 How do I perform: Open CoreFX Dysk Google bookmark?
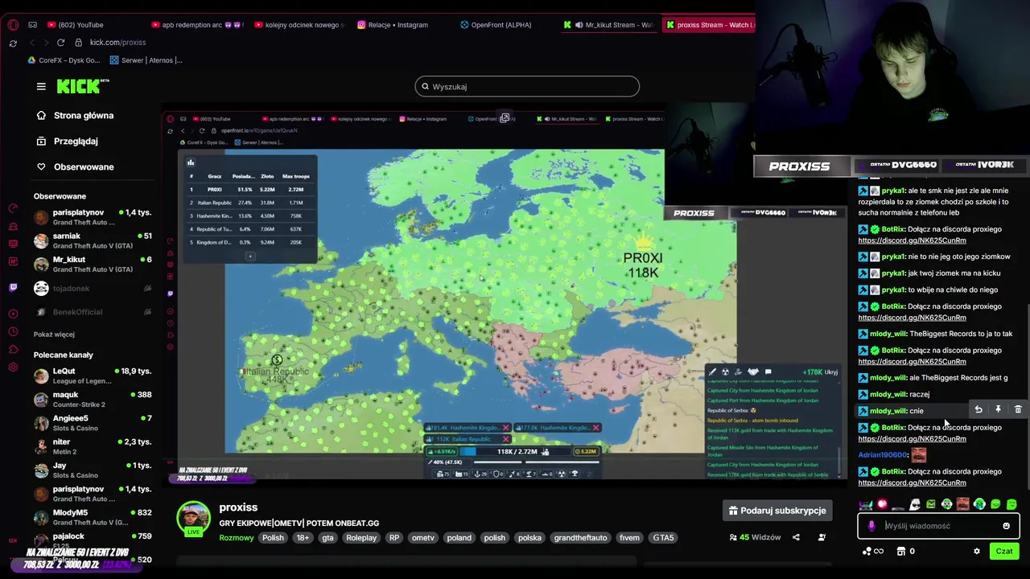(x=64, y=60)
